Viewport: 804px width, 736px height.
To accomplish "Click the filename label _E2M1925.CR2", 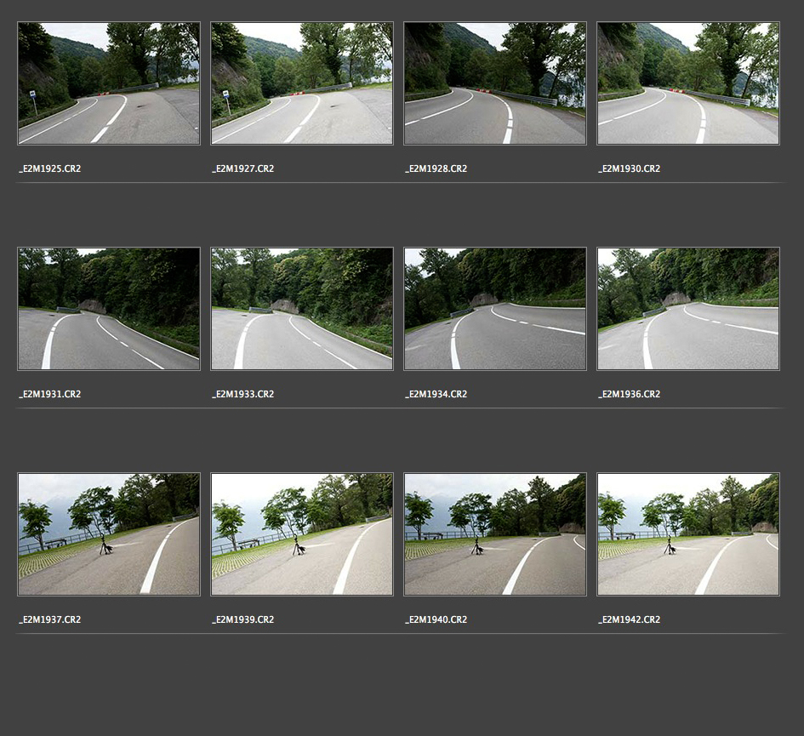I will [x=50, y=168].
